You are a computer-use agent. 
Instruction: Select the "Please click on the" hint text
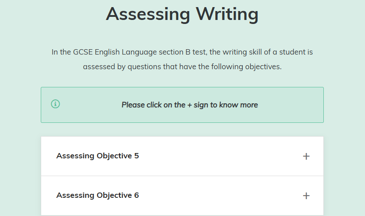click(x=153, y=105)
